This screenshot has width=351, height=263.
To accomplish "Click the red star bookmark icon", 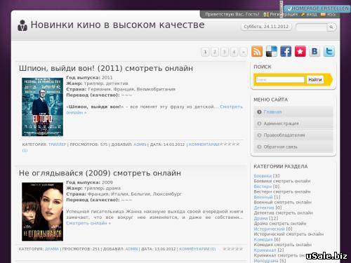I will click(x=300, y=51).
